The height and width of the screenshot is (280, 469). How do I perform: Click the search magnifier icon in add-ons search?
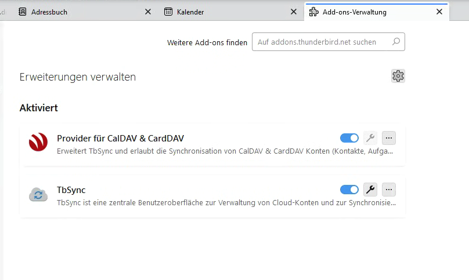396,42
